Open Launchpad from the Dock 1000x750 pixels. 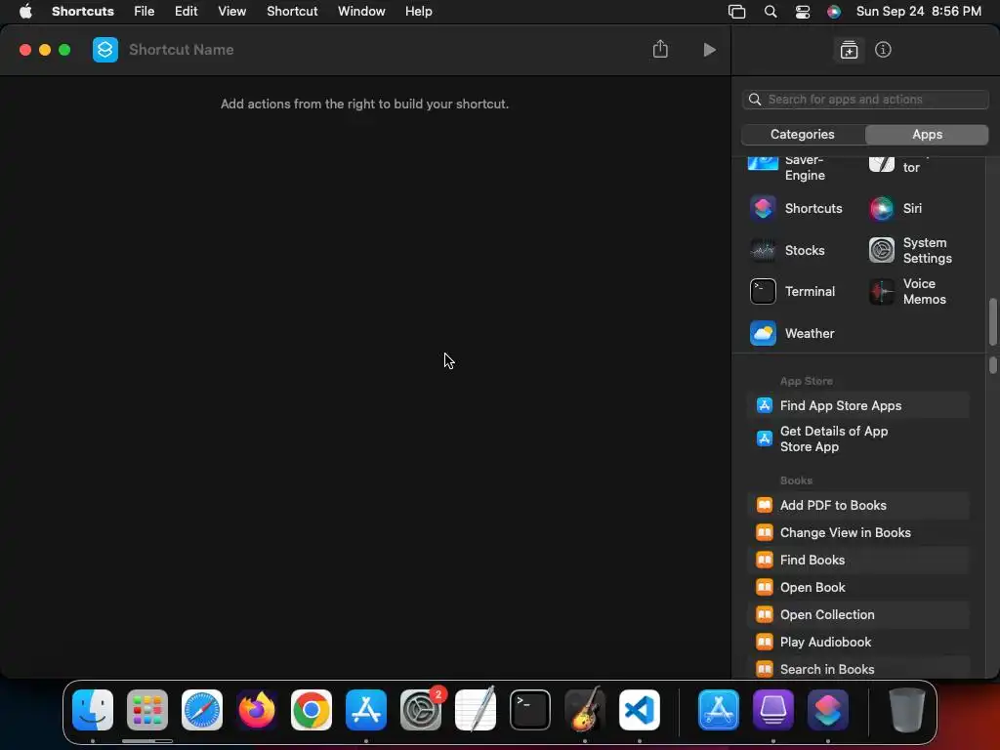[x=147, y=710]
